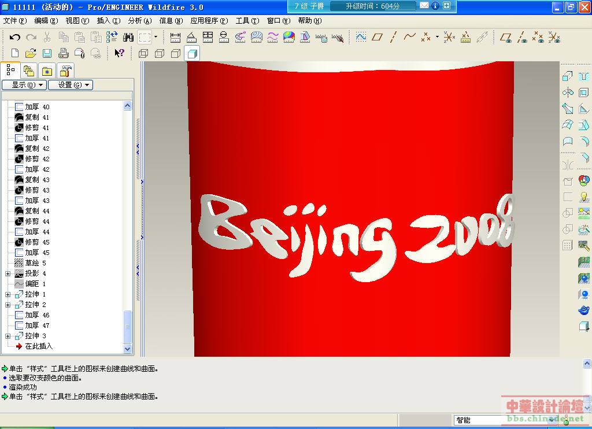The image size is (592, 429).
Task: Click the blue sphere render window icon
Action: (584, 294)
